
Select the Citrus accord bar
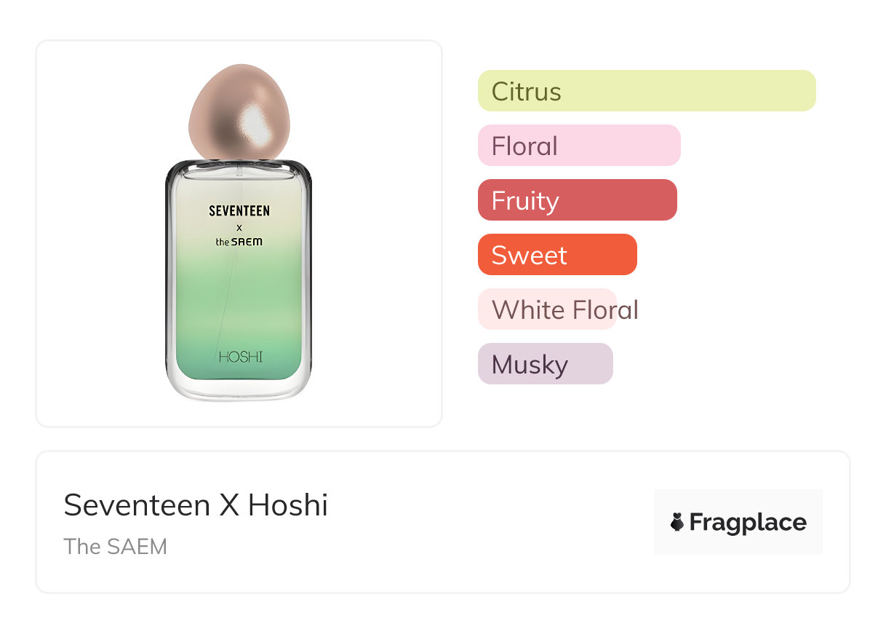coord(646,91)
